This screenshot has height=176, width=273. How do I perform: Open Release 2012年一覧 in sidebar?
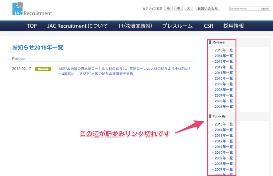click(x=224, y=67)
